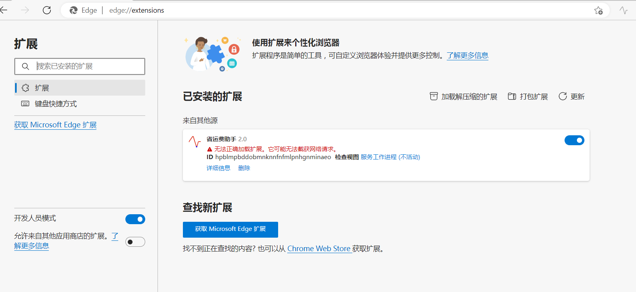Click the 省运费助手 extension logo in card

[x=194, y=141]
